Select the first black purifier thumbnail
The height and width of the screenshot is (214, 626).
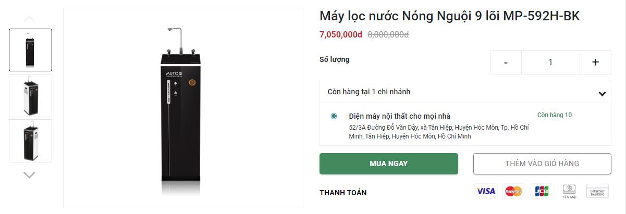tap(30, 50)
